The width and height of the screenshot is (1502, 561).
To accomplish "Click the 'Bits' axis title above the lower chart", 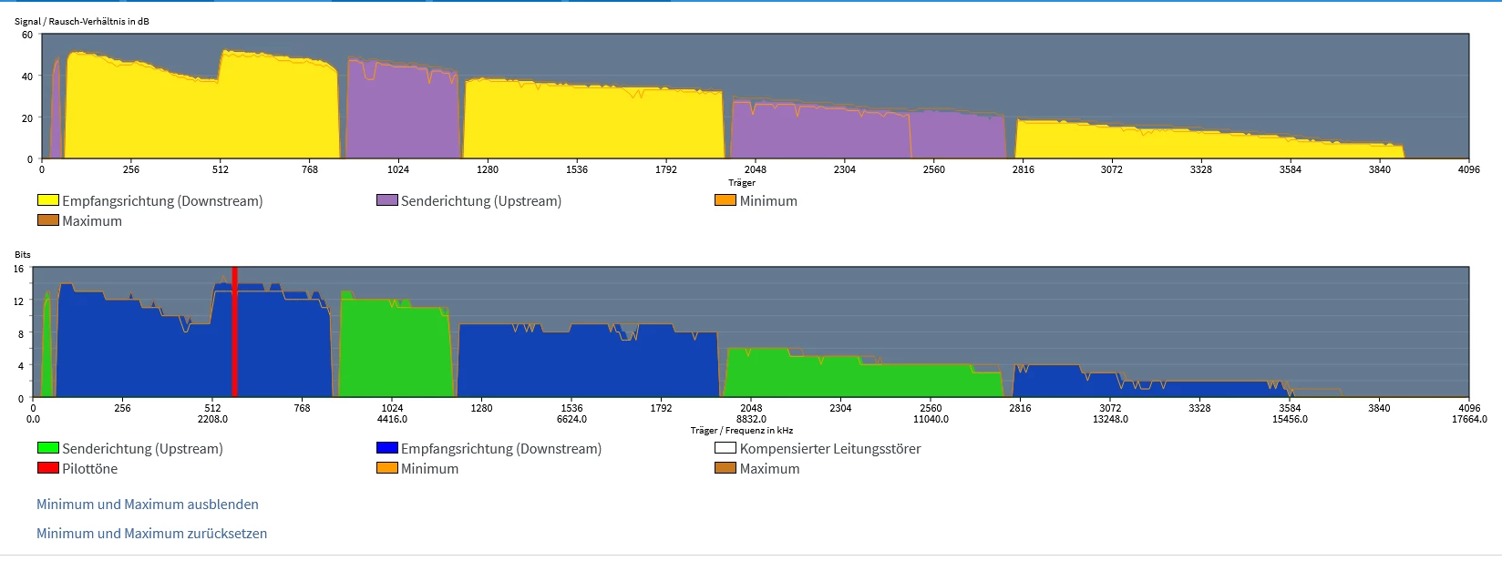I will (x=23, y=255).
